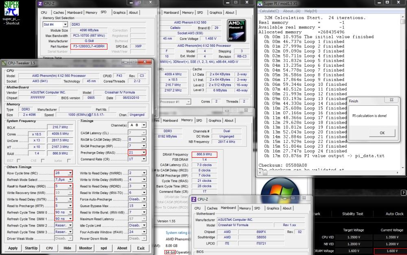Viewport: 407px width, 255px height.
Task: Click the AMD Phenom II logo in CPU-Z
Action: (236, 31)
